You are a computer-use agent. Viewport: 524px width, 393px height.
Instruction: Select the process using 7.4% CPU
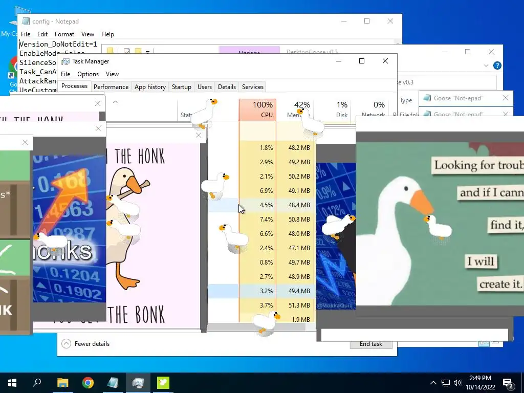click(261, 219)
